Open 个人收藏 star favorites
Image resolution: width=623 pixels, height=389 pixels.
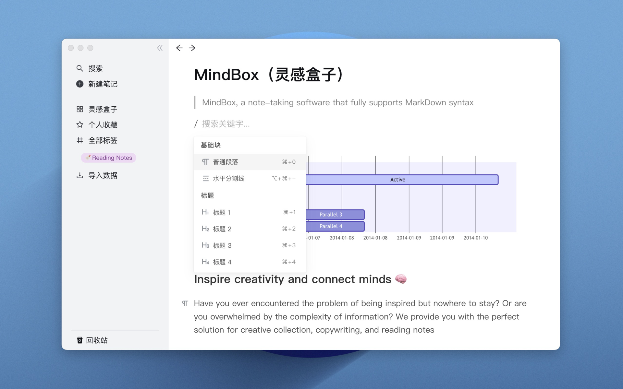[x=79, y=125]
